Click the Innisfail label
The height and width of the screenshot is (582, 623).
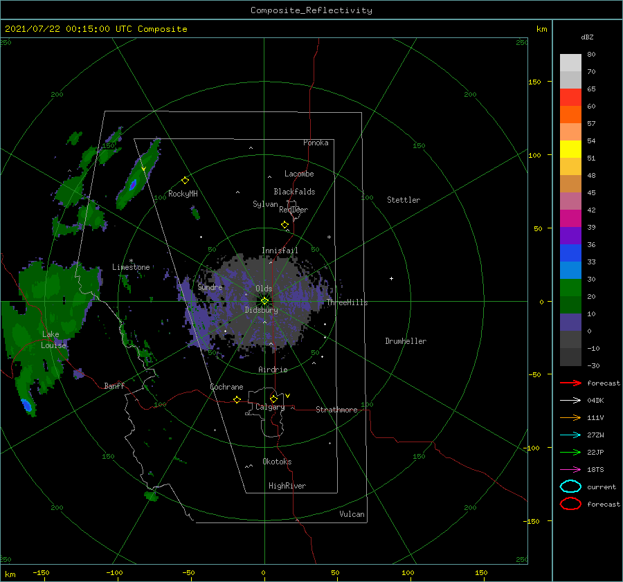pos(280,251)
